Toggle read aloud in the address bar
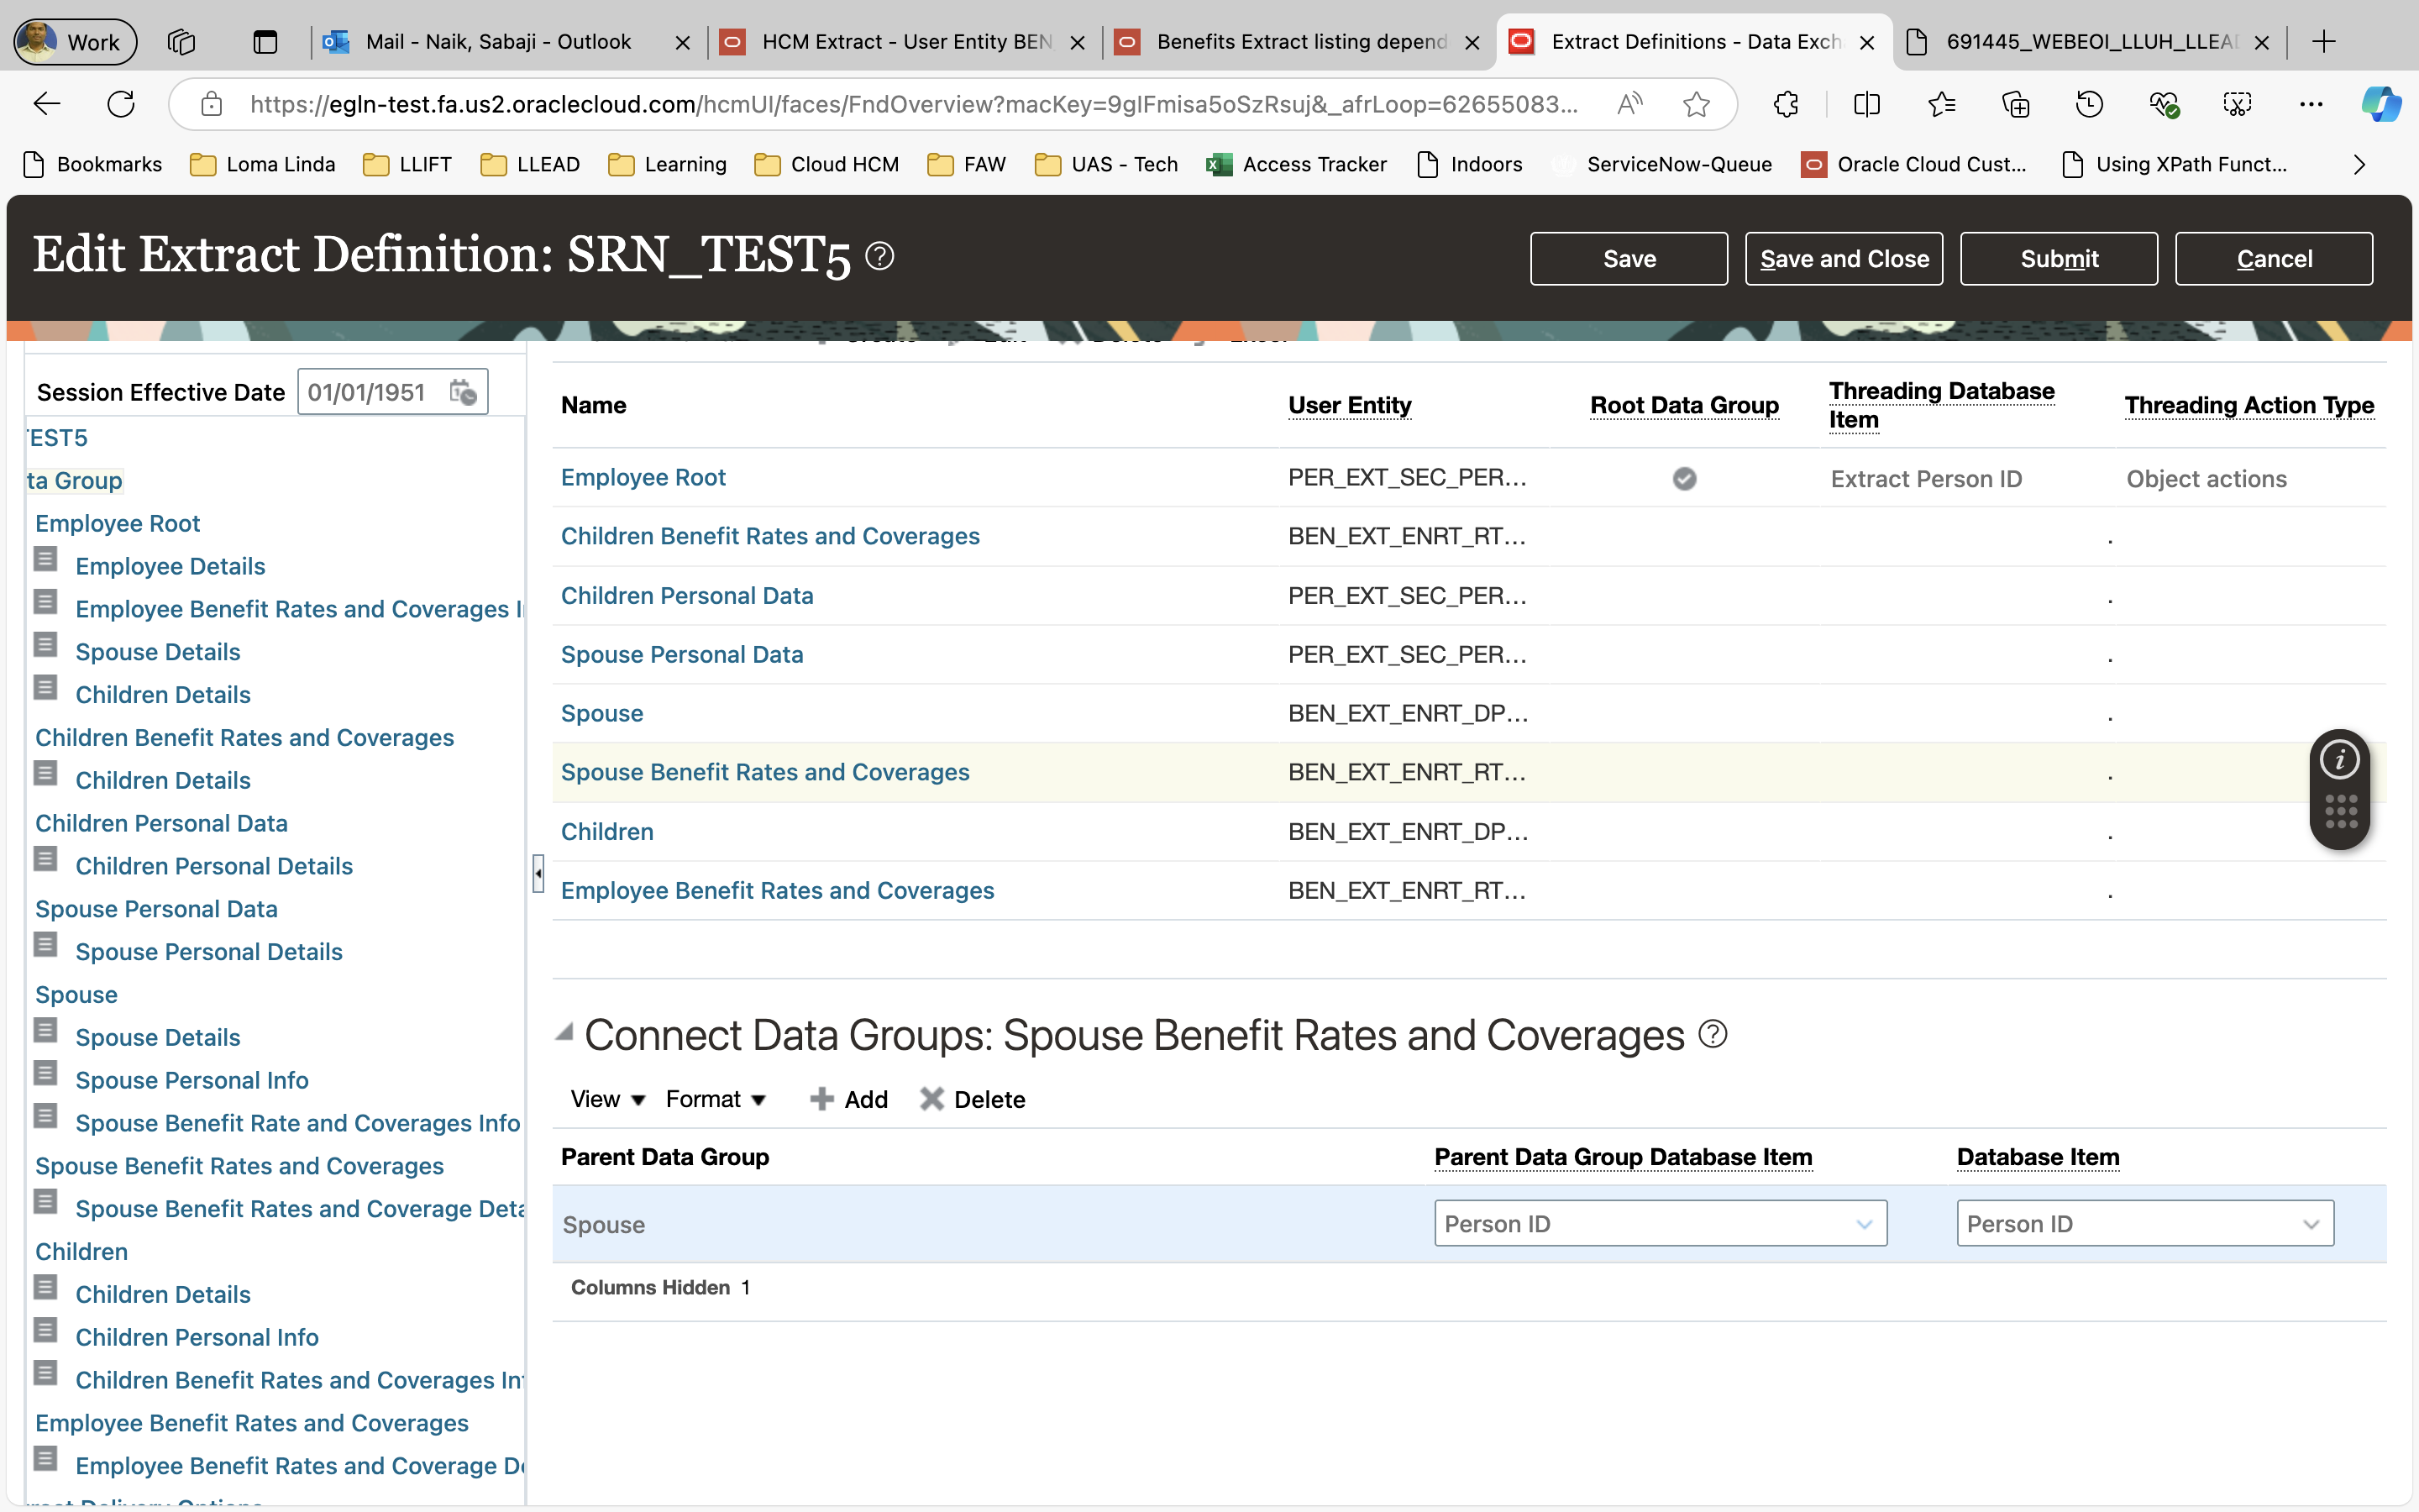This screenshot has height=1512, width=2419. click(1629, 104)
